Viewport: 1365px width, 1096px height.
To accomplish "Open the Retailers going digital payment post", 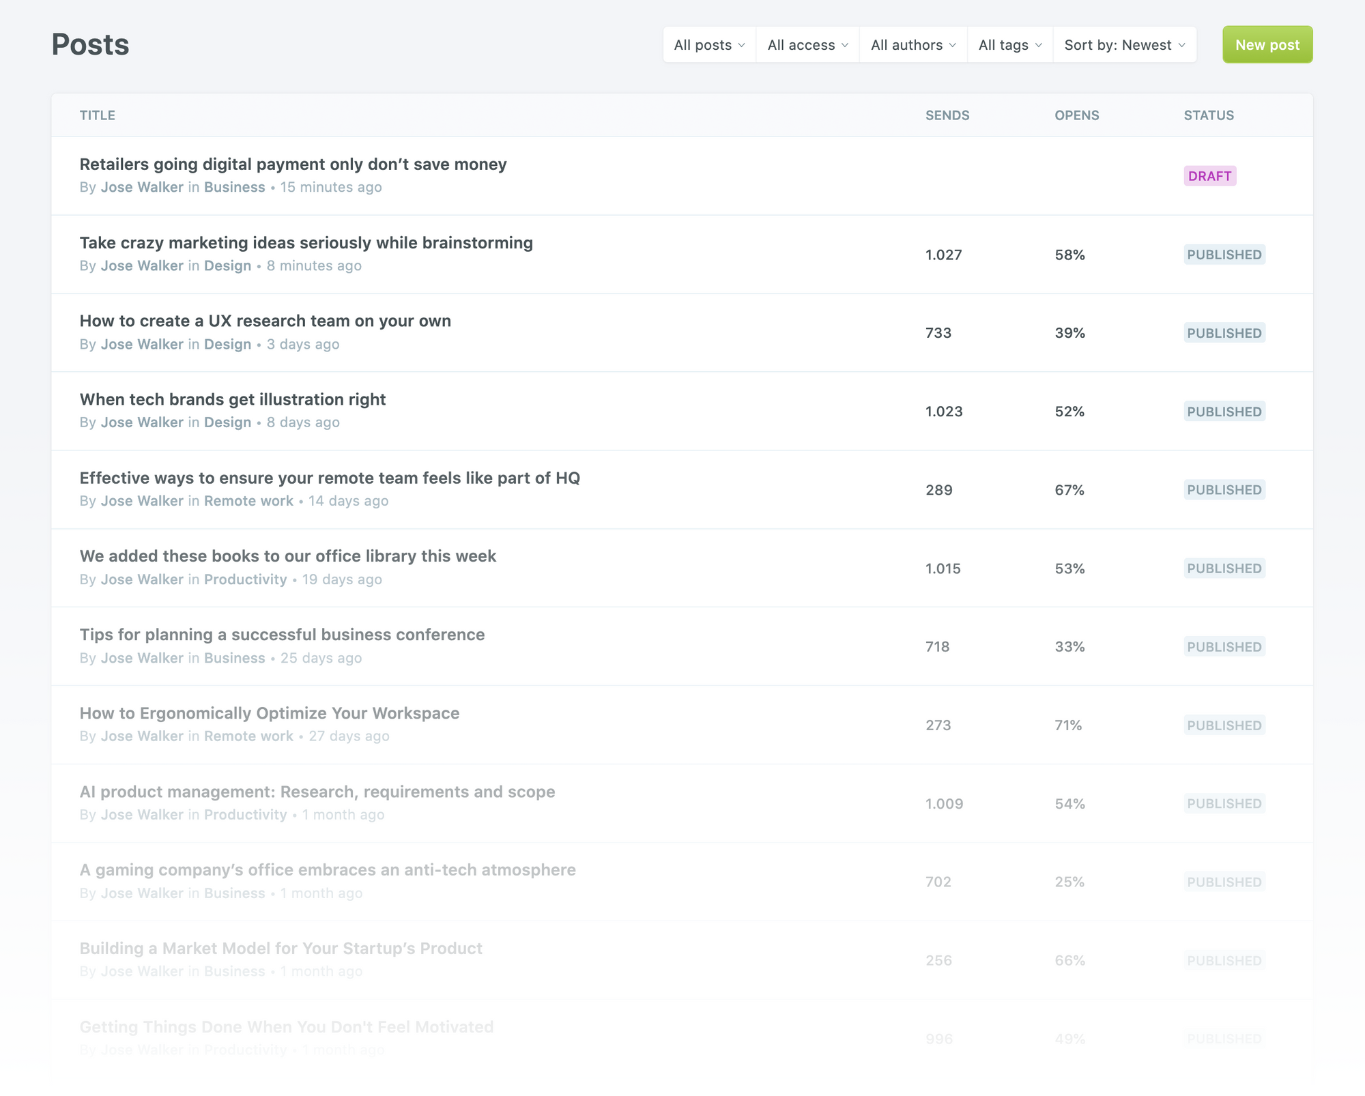I will click(293, 164).
